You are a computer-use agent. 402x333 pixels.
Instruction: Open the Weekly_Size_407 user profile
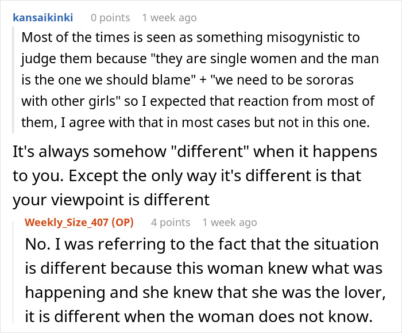click(x=67, y=222)
